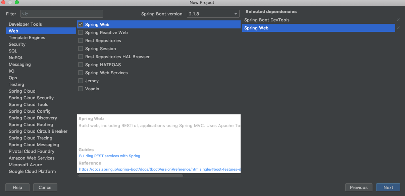Enable the Spring Reactive Web checkbox
The image size is (405, 196).
point(81,32)
